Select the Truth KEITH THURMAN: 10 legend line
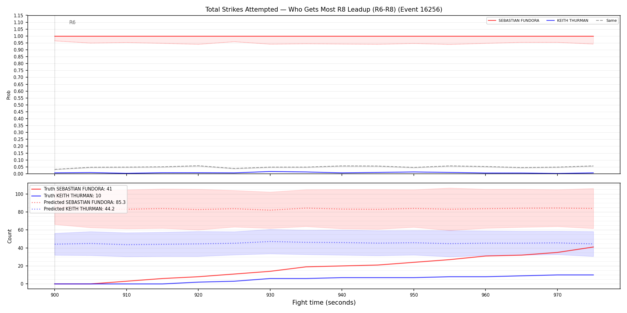Viewport: 627px width, 313px height. [66, 196]
